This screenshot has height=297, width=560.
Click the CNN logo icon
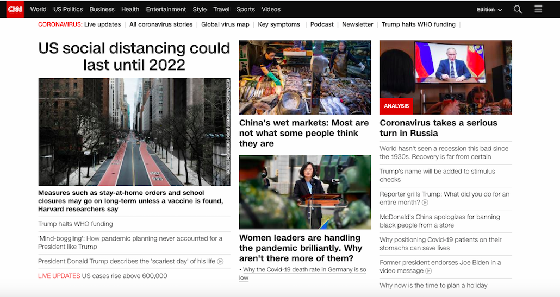click(x=15, y=9)
